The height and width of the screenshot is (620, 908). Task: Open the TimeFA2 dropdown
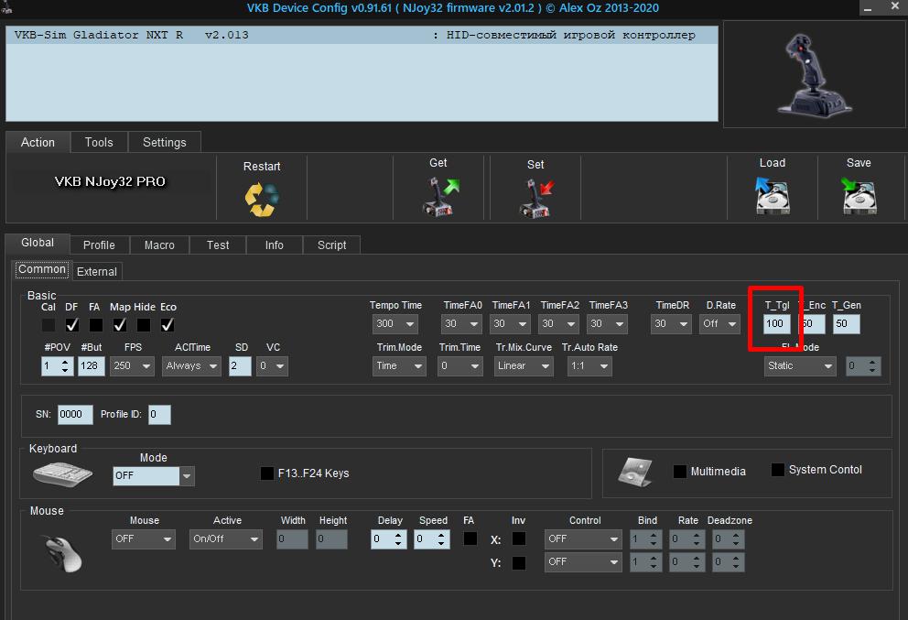tap(559, 324)
